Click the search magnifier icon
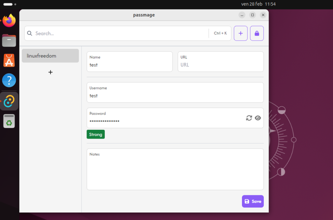Viewport: 333px width, 220px height. [30, 33]
